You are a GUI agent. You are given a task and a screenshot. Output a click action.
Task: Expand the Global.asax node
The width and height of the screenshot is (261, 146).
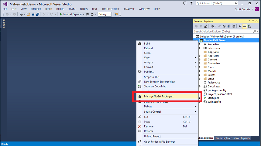[x=200, y=86]
